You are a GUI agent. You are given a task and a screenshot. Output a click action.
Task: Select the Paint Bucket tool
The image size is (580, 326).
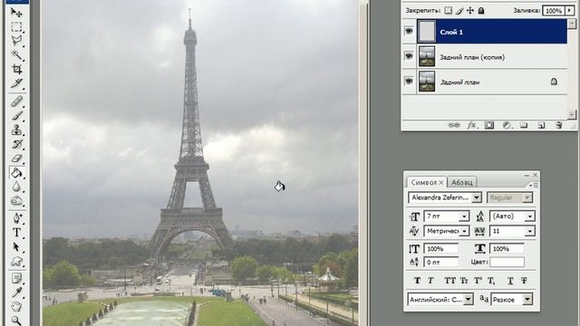tap(16, 173)
